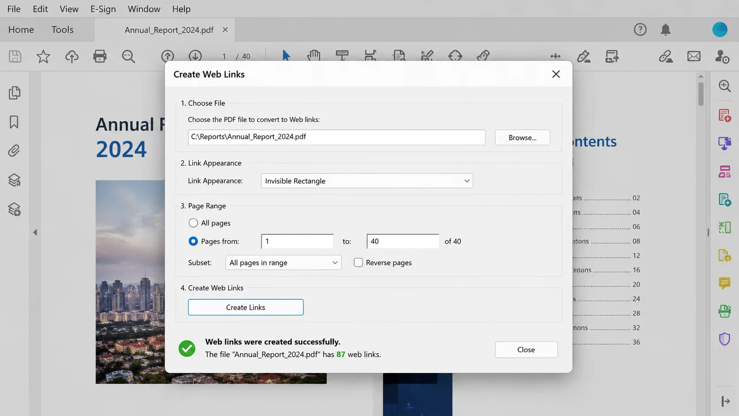Open Attachments paperclip panel icon
Image resolution: width=739 pixels, height=416 pixels.
(14, 151)
